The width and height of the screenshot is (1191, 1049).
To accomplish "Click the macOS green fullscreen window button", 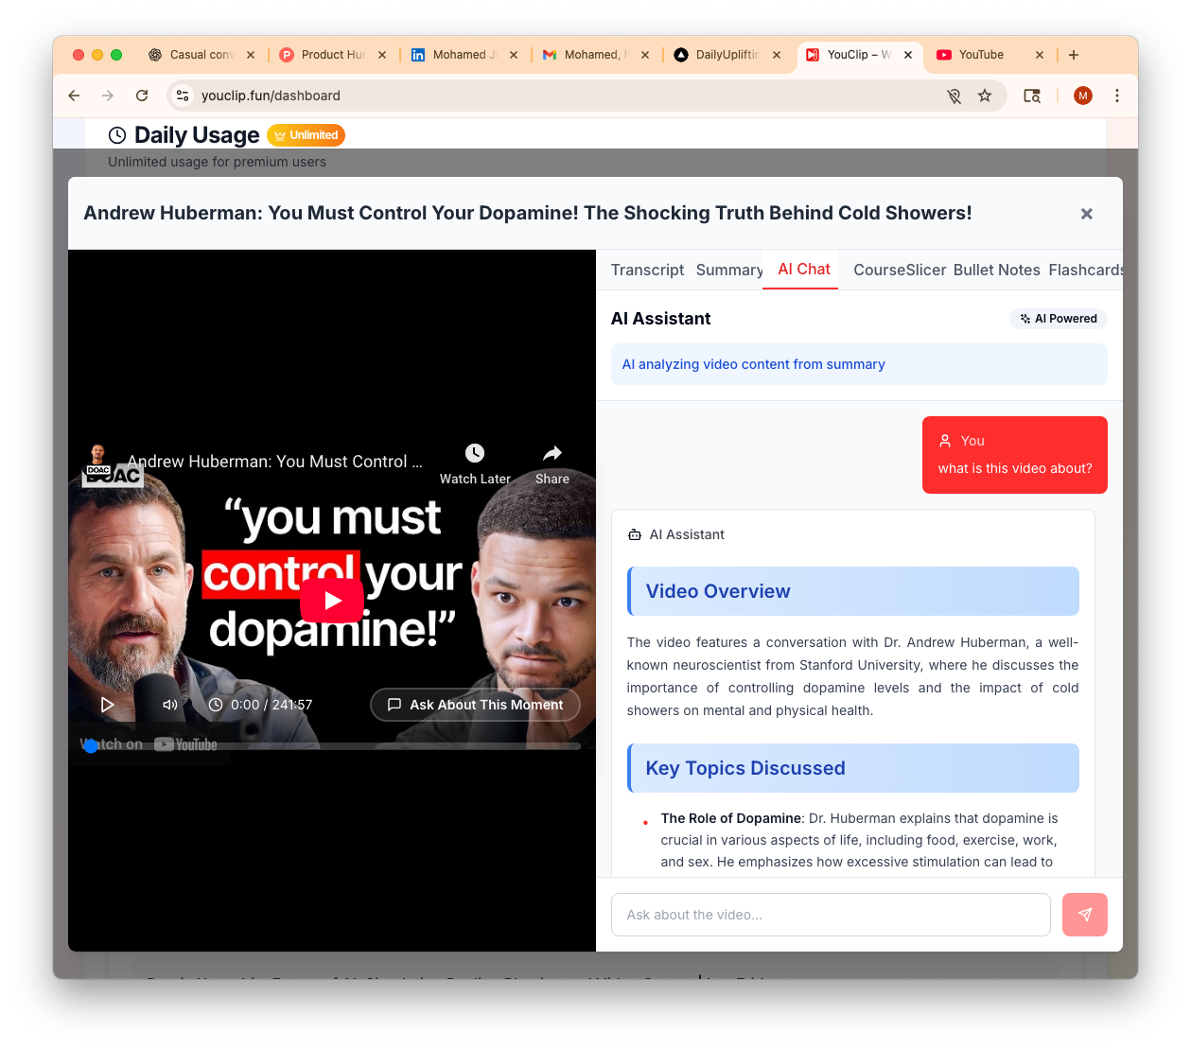I will [116, 55].
